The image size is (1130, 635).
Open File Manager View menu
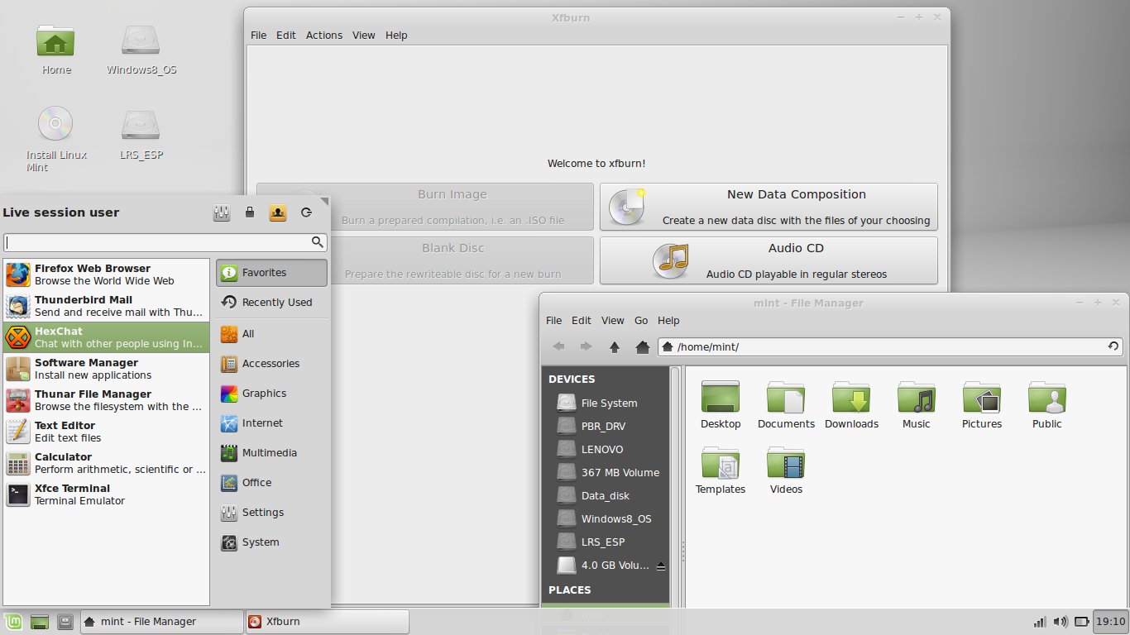pos(613,321)
